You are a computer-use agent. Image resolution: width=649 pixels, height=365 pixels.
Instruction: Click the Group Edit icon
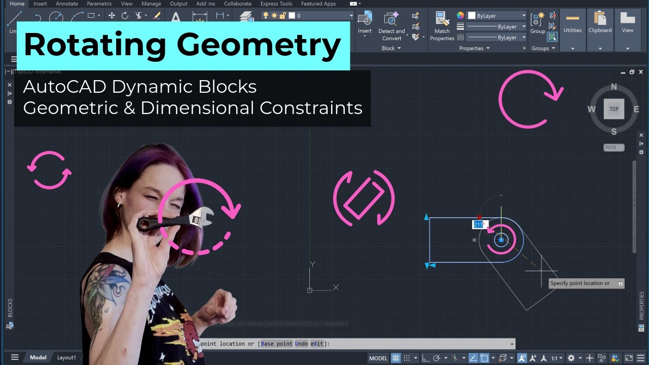coord(553,26)
